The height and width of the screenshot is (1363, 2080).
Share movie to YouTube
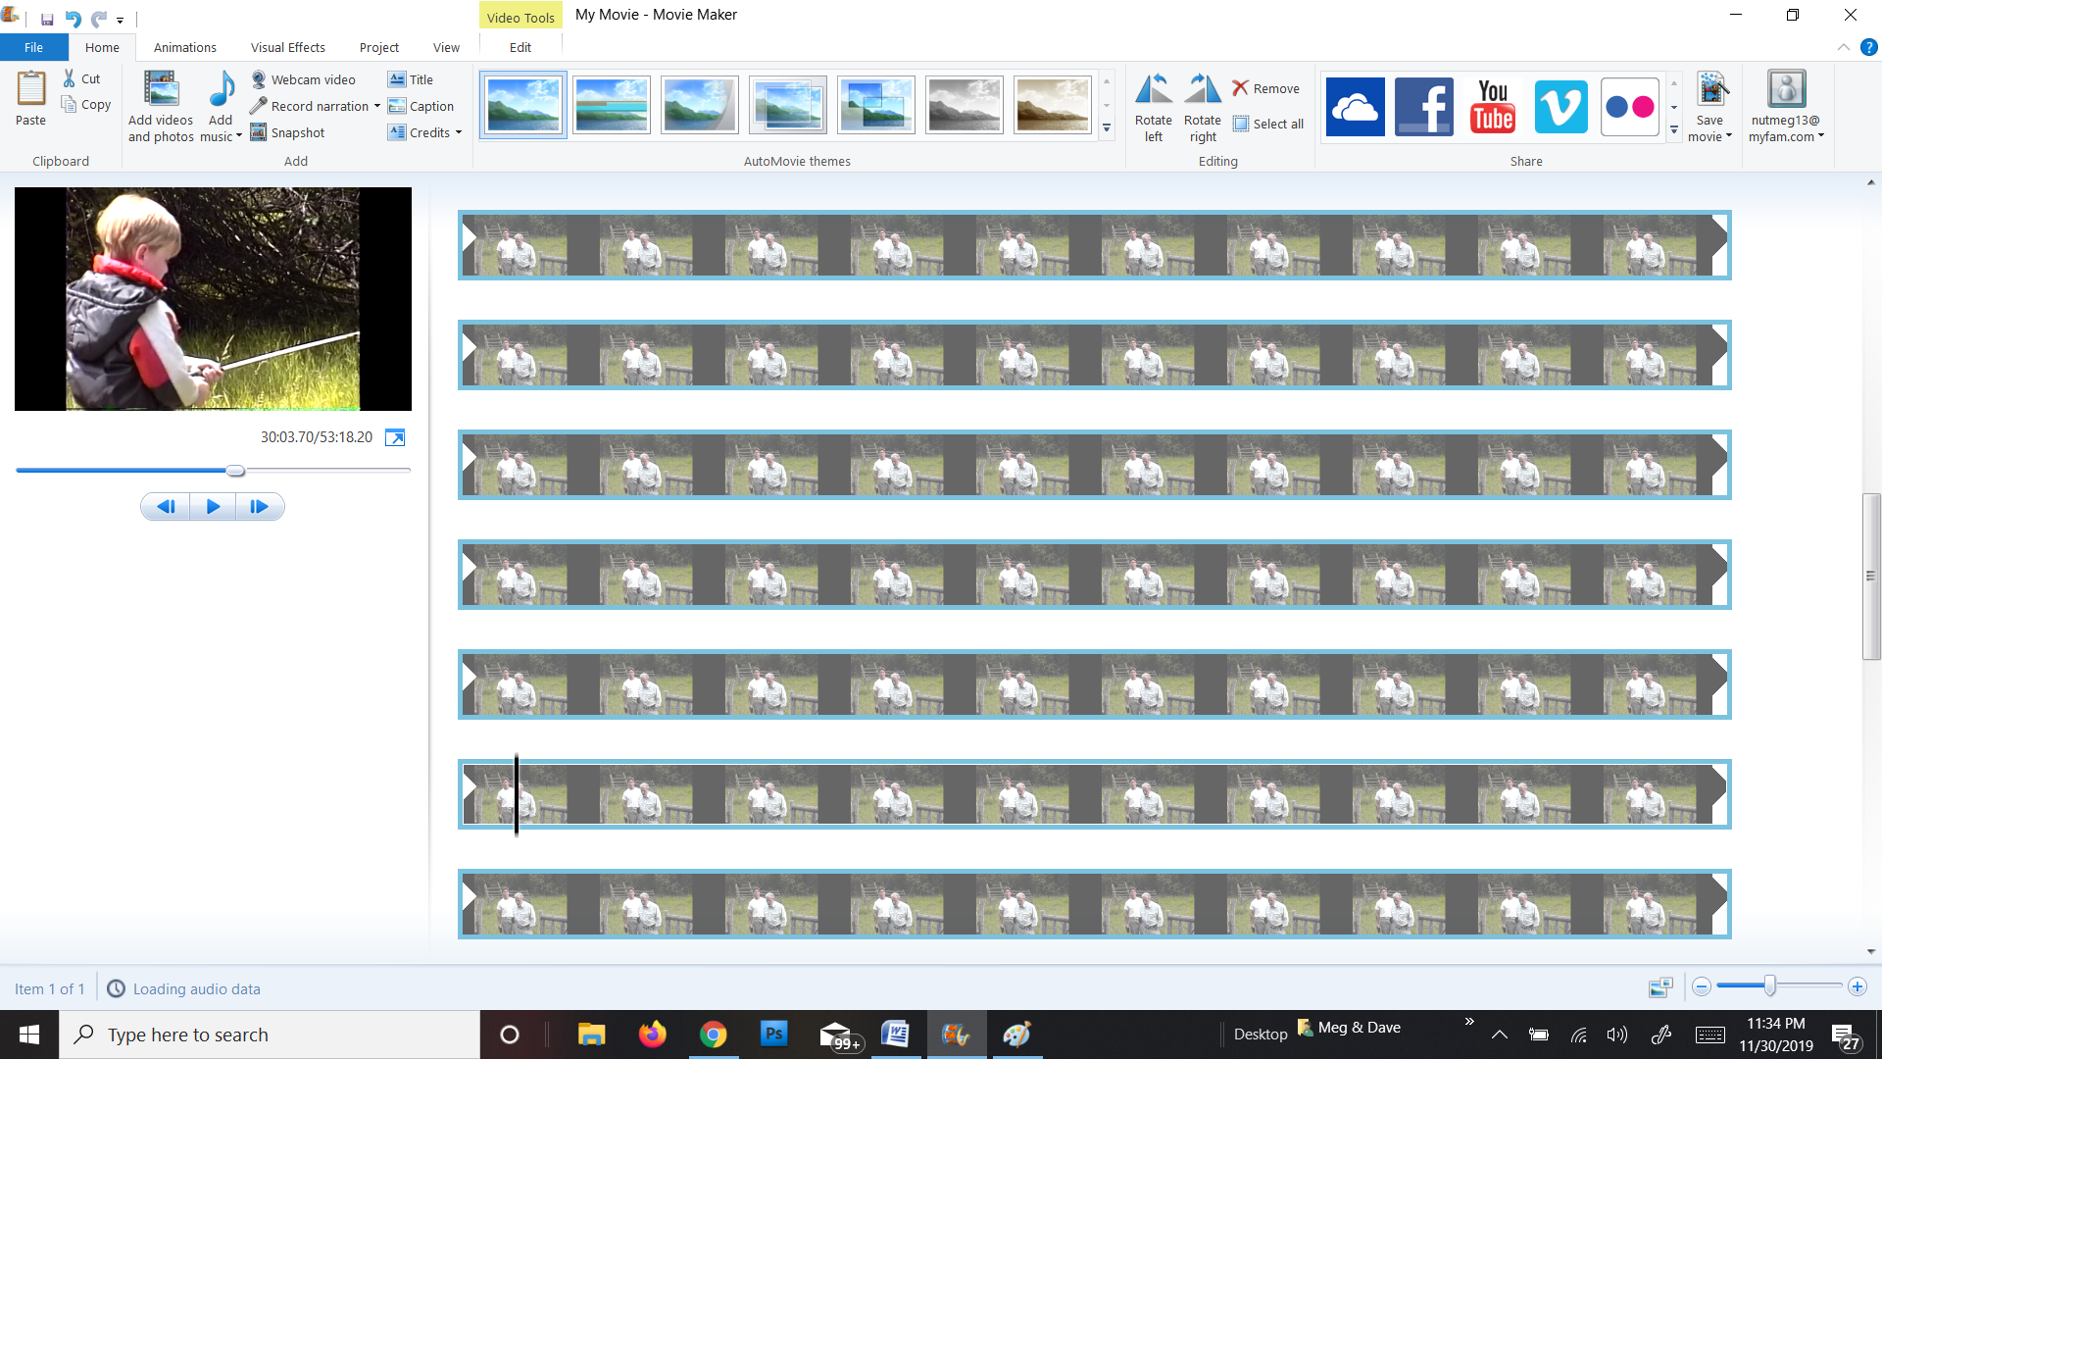(1492, 107)
